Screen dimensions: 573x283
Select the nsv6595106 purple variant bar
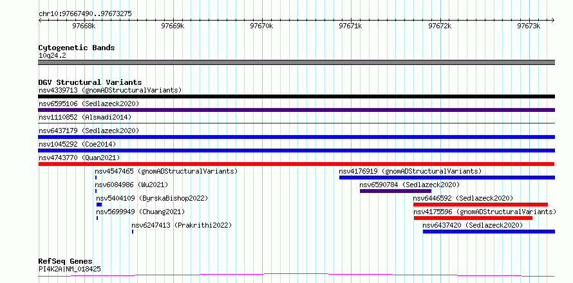point(296,110)
